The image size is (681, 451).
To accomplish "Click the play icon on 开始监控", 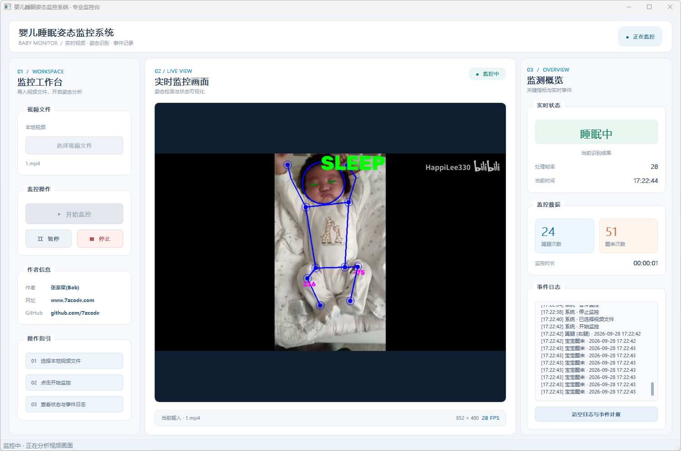I will coord(59,214).
